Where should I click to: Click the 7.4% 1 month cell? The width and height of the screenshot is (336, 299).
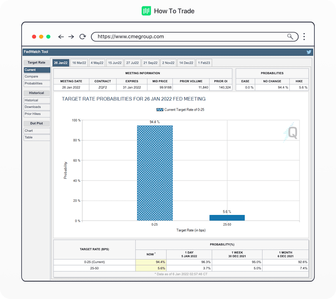(x=285, y=268)
